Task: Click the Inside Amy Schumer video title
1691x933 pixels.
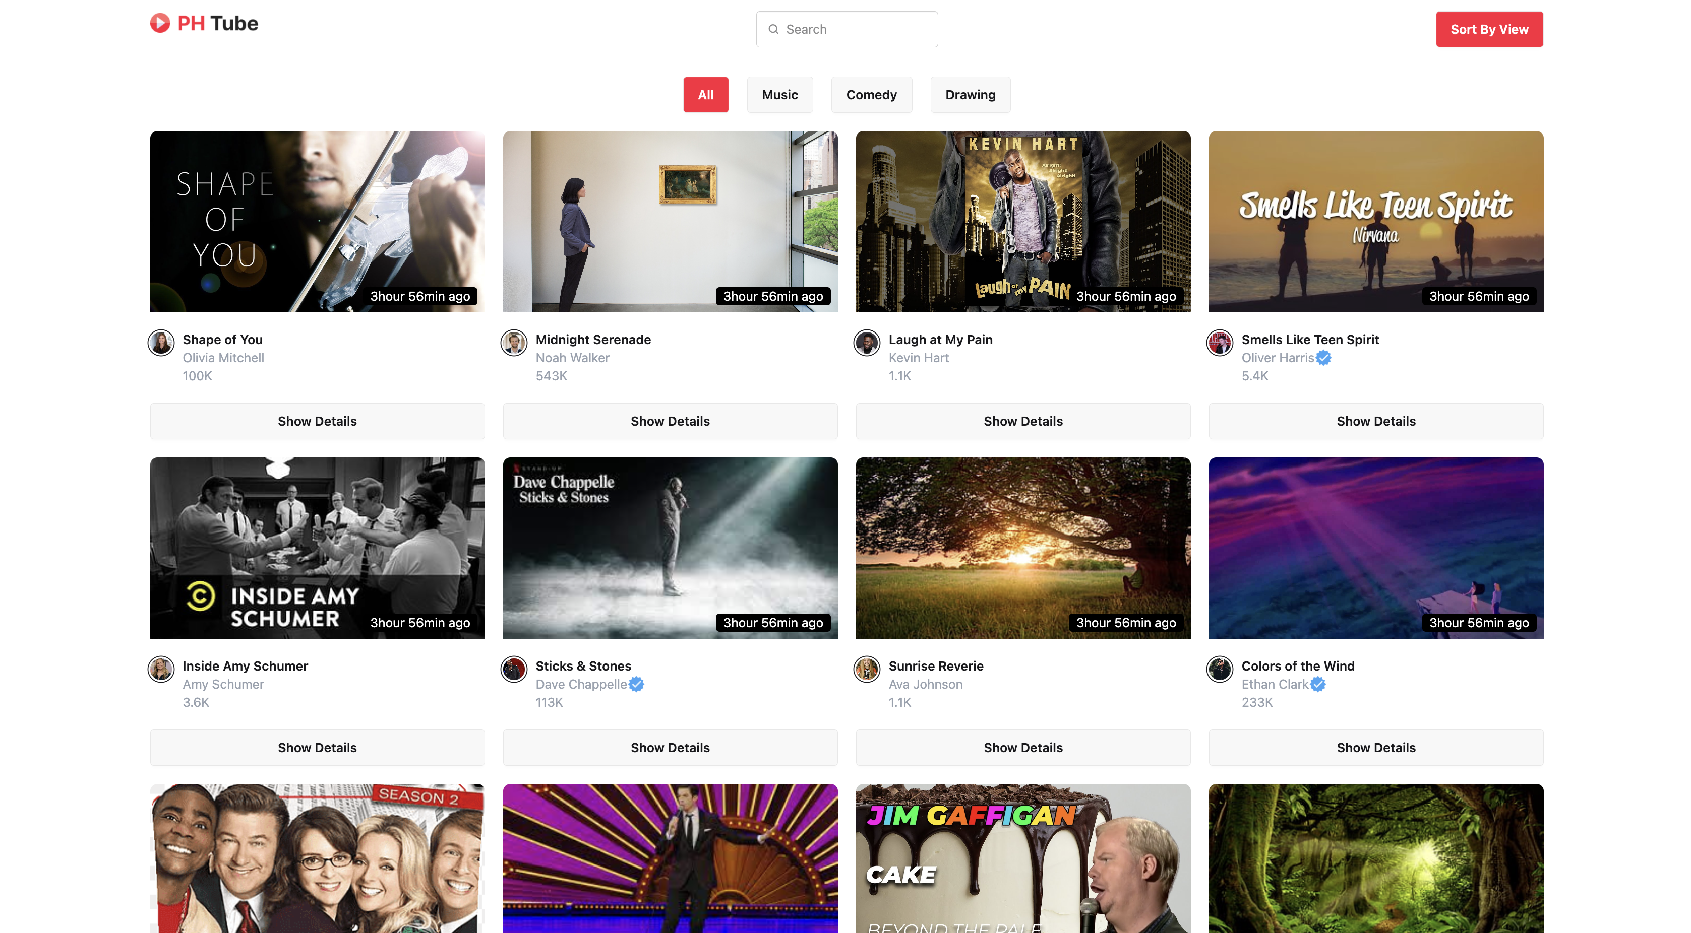Action: coord(245,666)
